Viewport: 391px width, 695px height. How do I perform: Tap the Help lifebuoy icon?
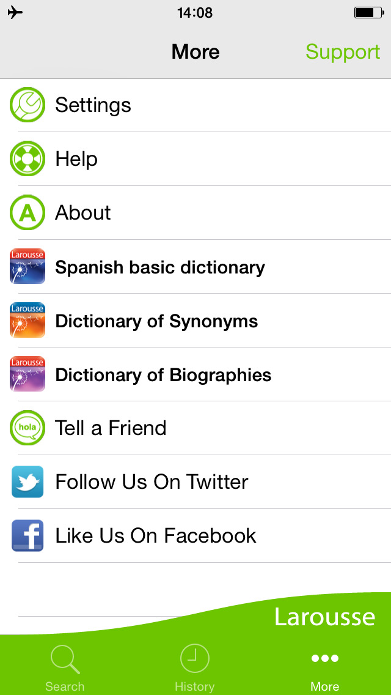pos(27,159)
